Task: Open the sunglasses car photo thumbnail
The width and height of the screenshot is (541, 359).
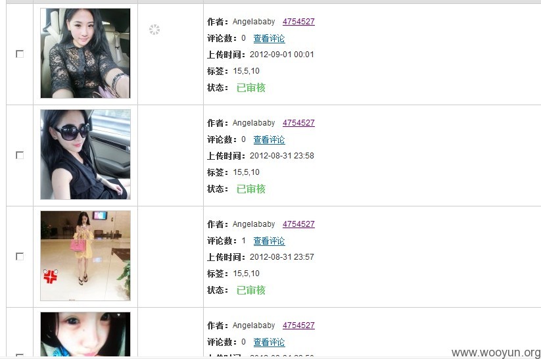Action: pos(85,155)
